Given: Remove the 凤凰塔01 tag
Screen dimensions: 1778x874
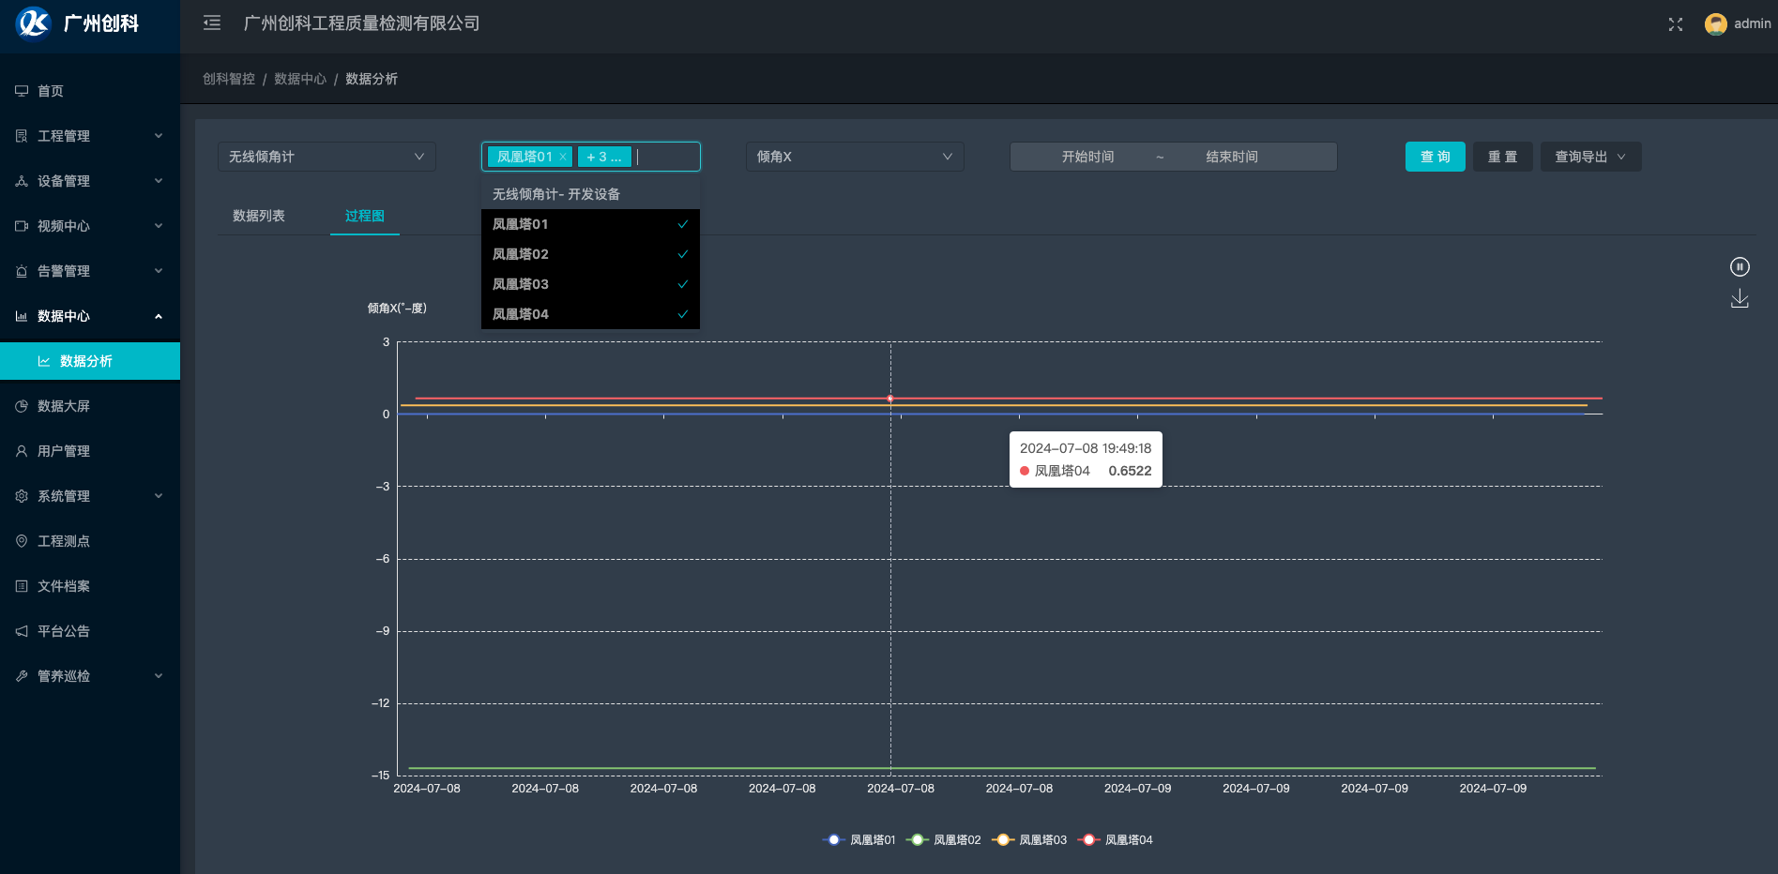Looking at the screenshot, I should coord(563,157).
